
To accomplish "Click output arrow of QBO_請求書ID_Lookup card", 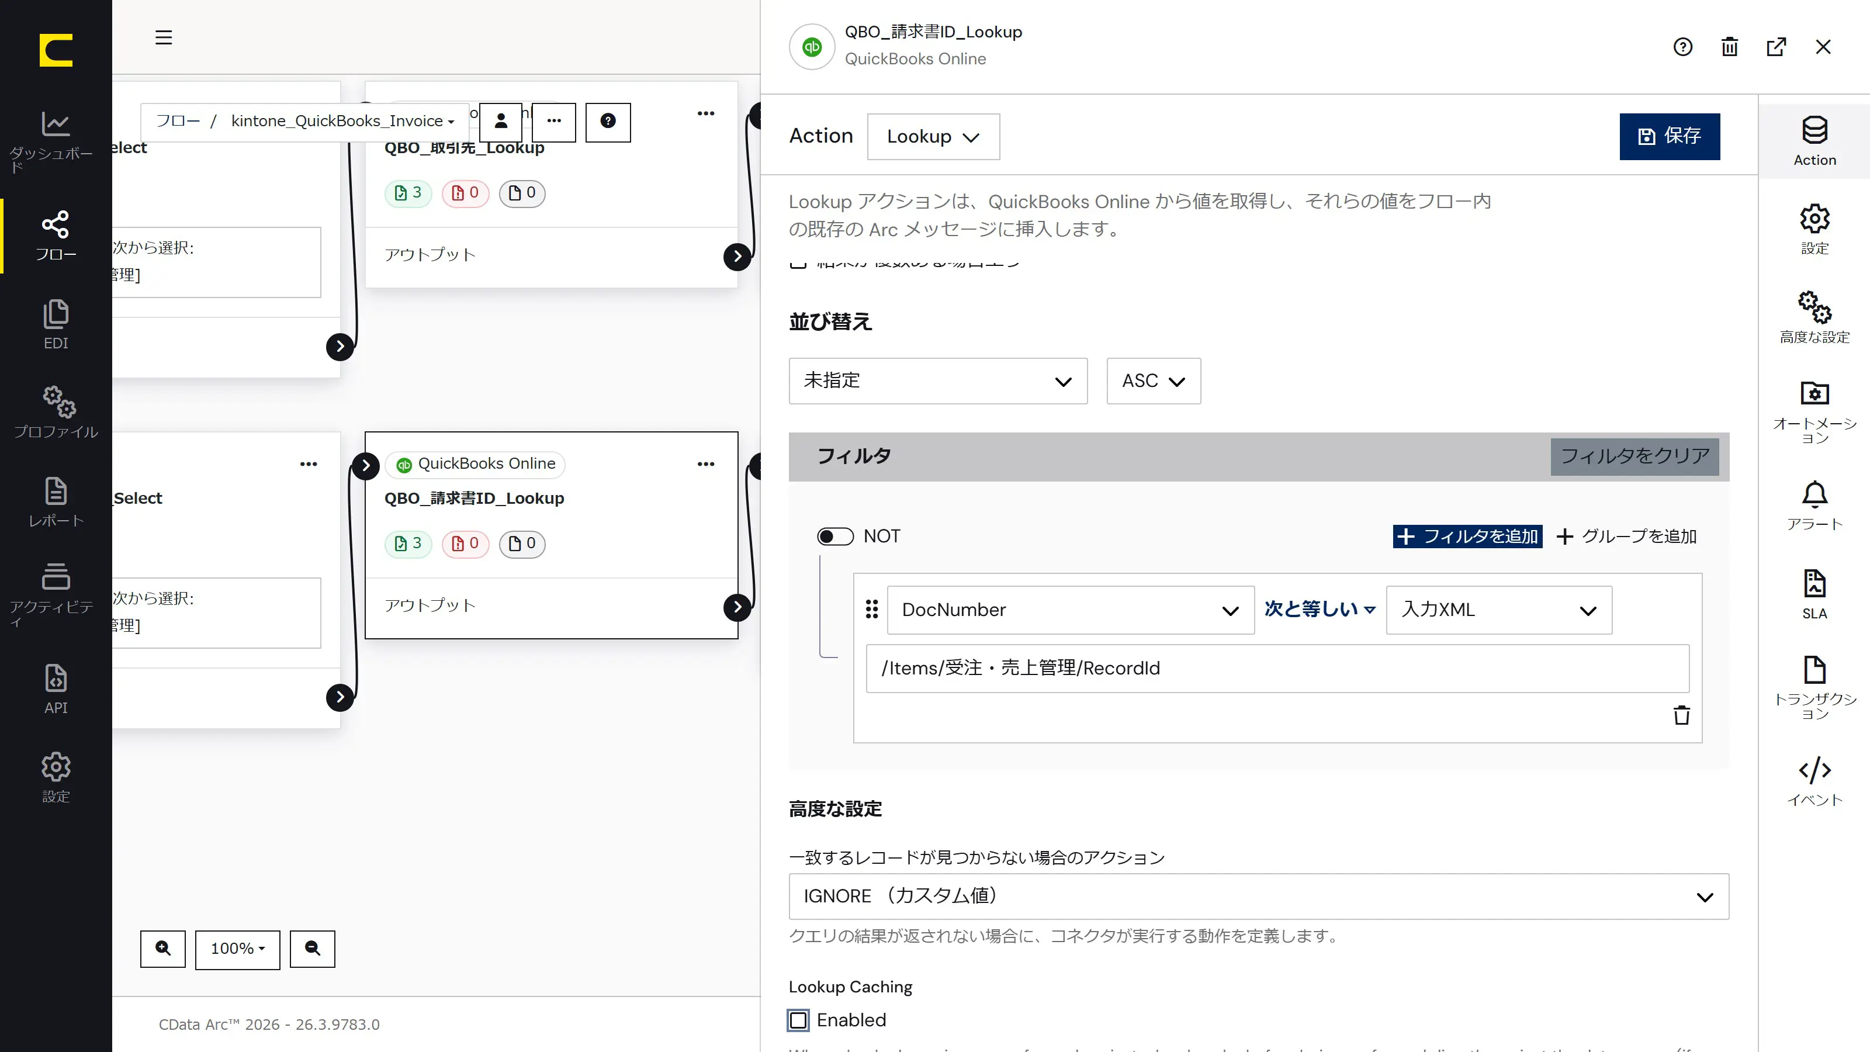I will [737, 607].
